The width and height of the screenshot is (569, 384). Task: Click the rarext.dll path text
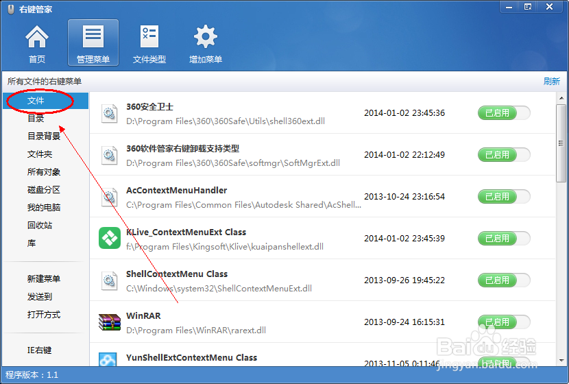click(196, 331)
